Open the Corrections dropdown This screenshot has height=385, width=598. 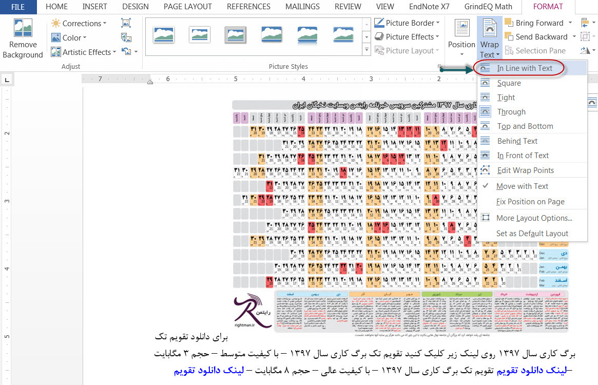[79, 24]
